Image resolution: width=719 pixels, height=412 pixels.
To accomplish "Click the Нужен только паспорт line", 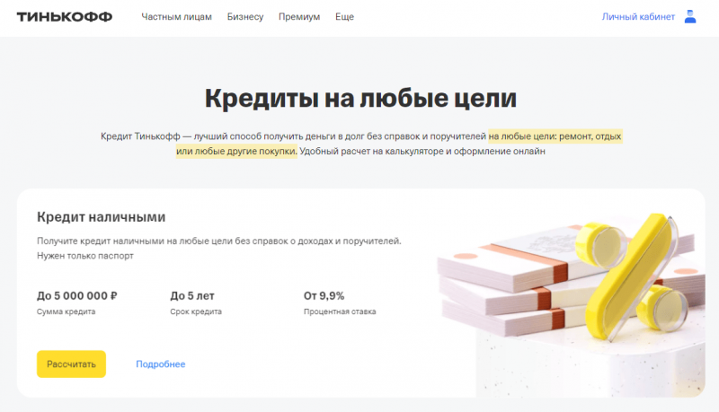I will (85, 256).
